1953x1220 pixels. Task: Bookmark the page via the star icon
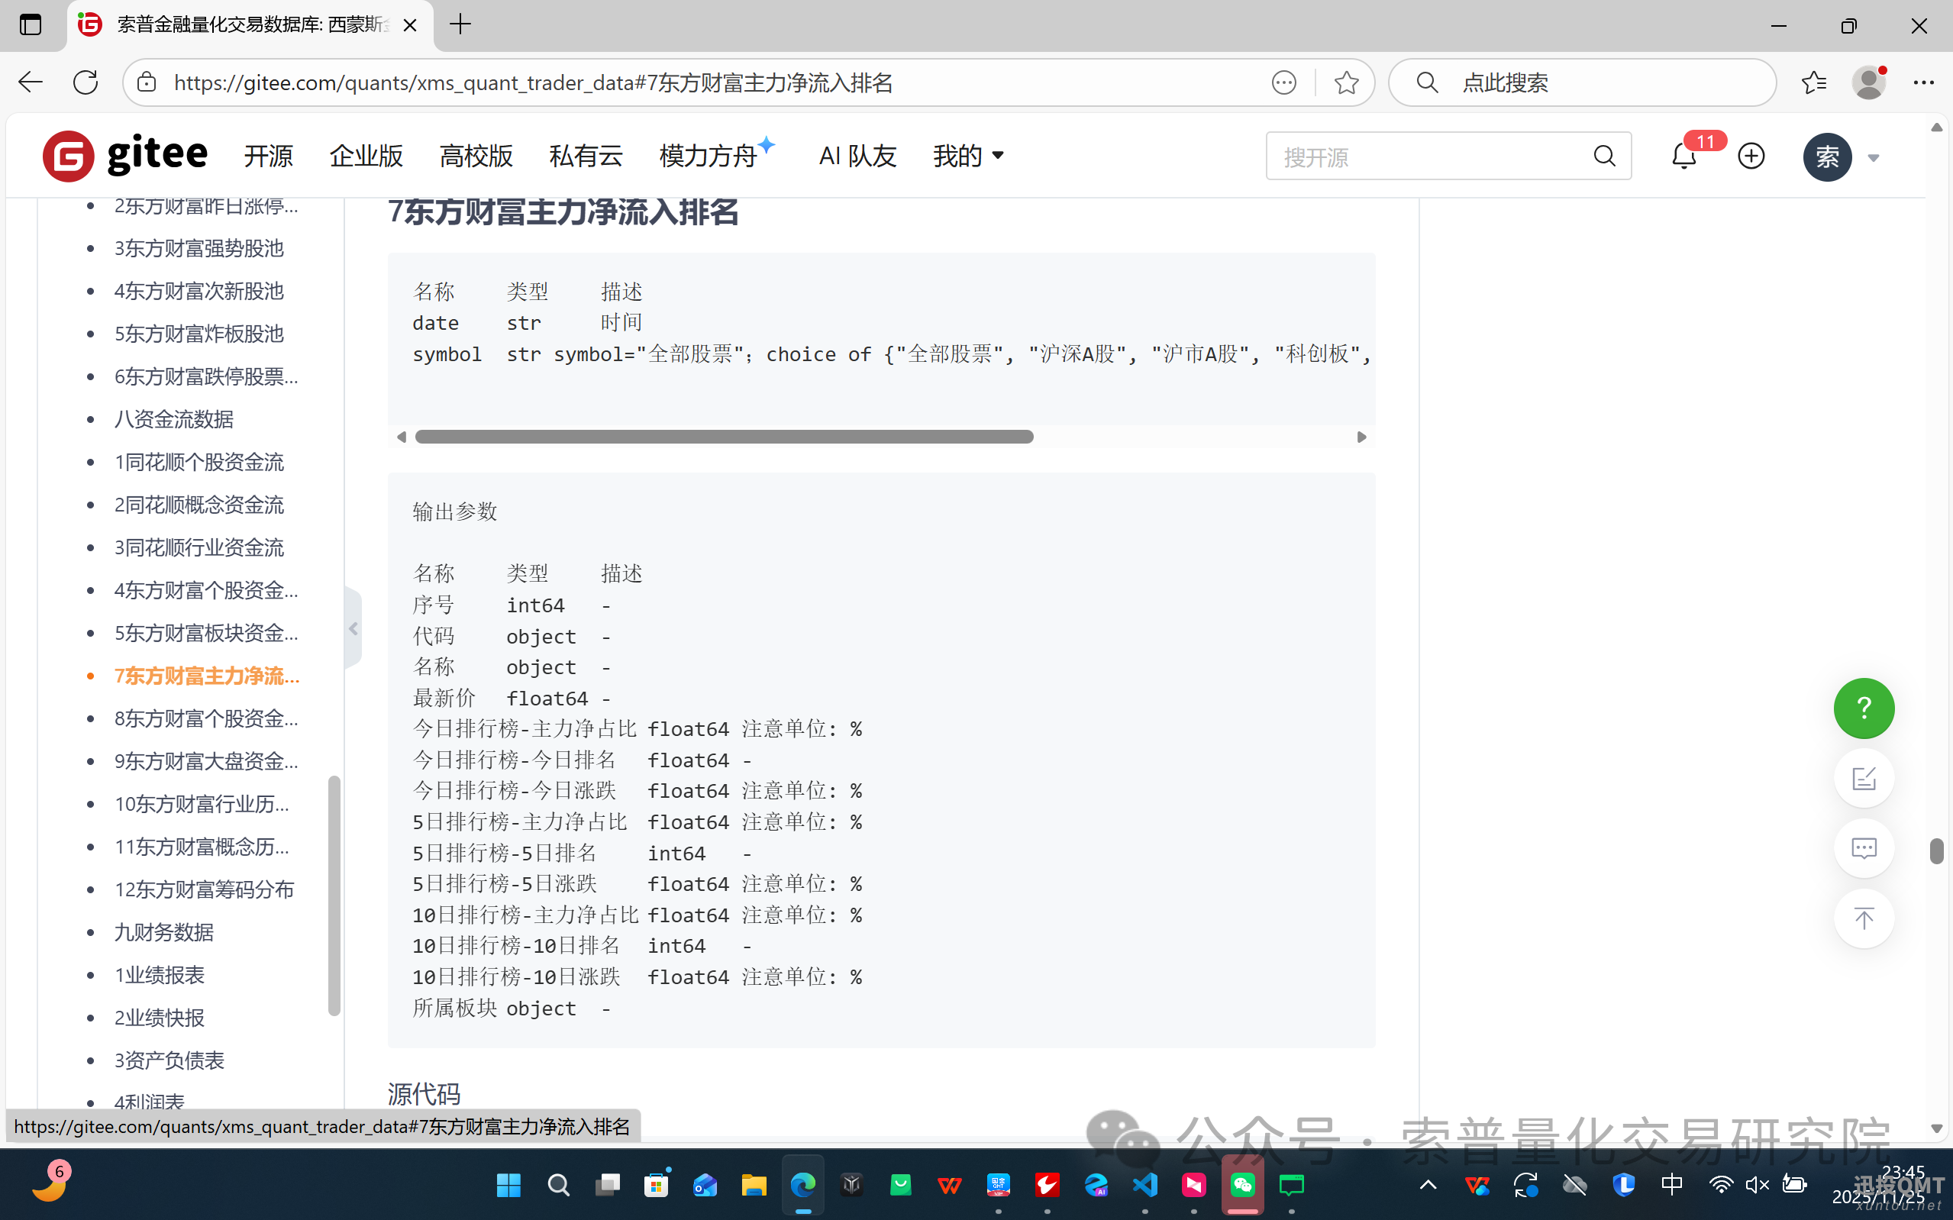tap(1345, 82)
